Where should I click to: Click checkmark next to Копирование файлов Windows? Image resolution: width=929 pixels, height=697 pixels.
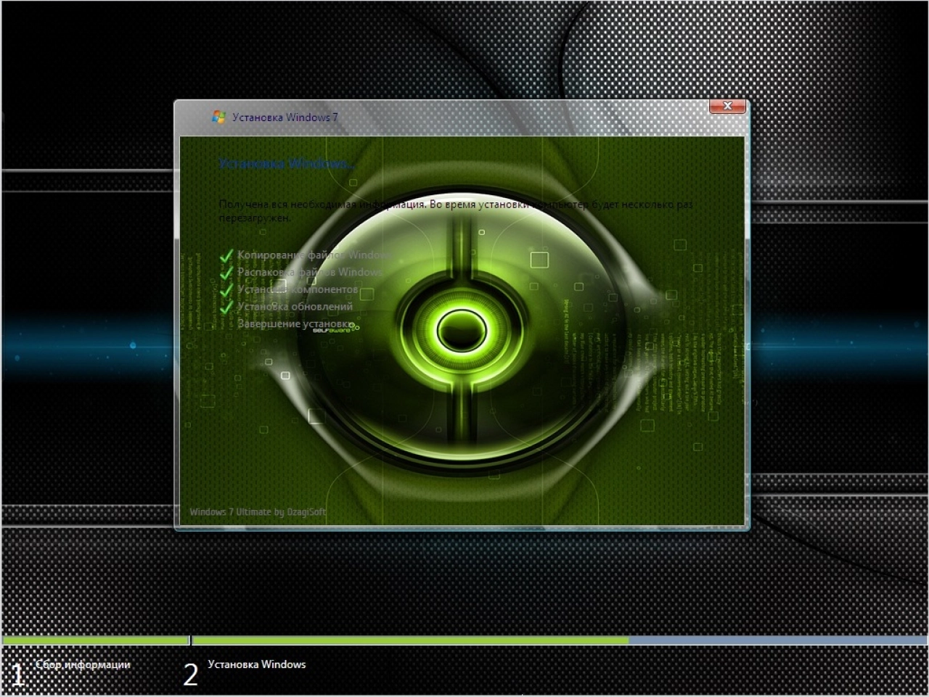pyautogui.click(x=226, y=255)
